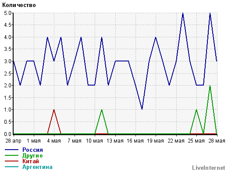The height and width of the screenshot is (172, 228).
Task: Click the Аргентина legend label
Action: pyautogui.click(x=37, y=167)
